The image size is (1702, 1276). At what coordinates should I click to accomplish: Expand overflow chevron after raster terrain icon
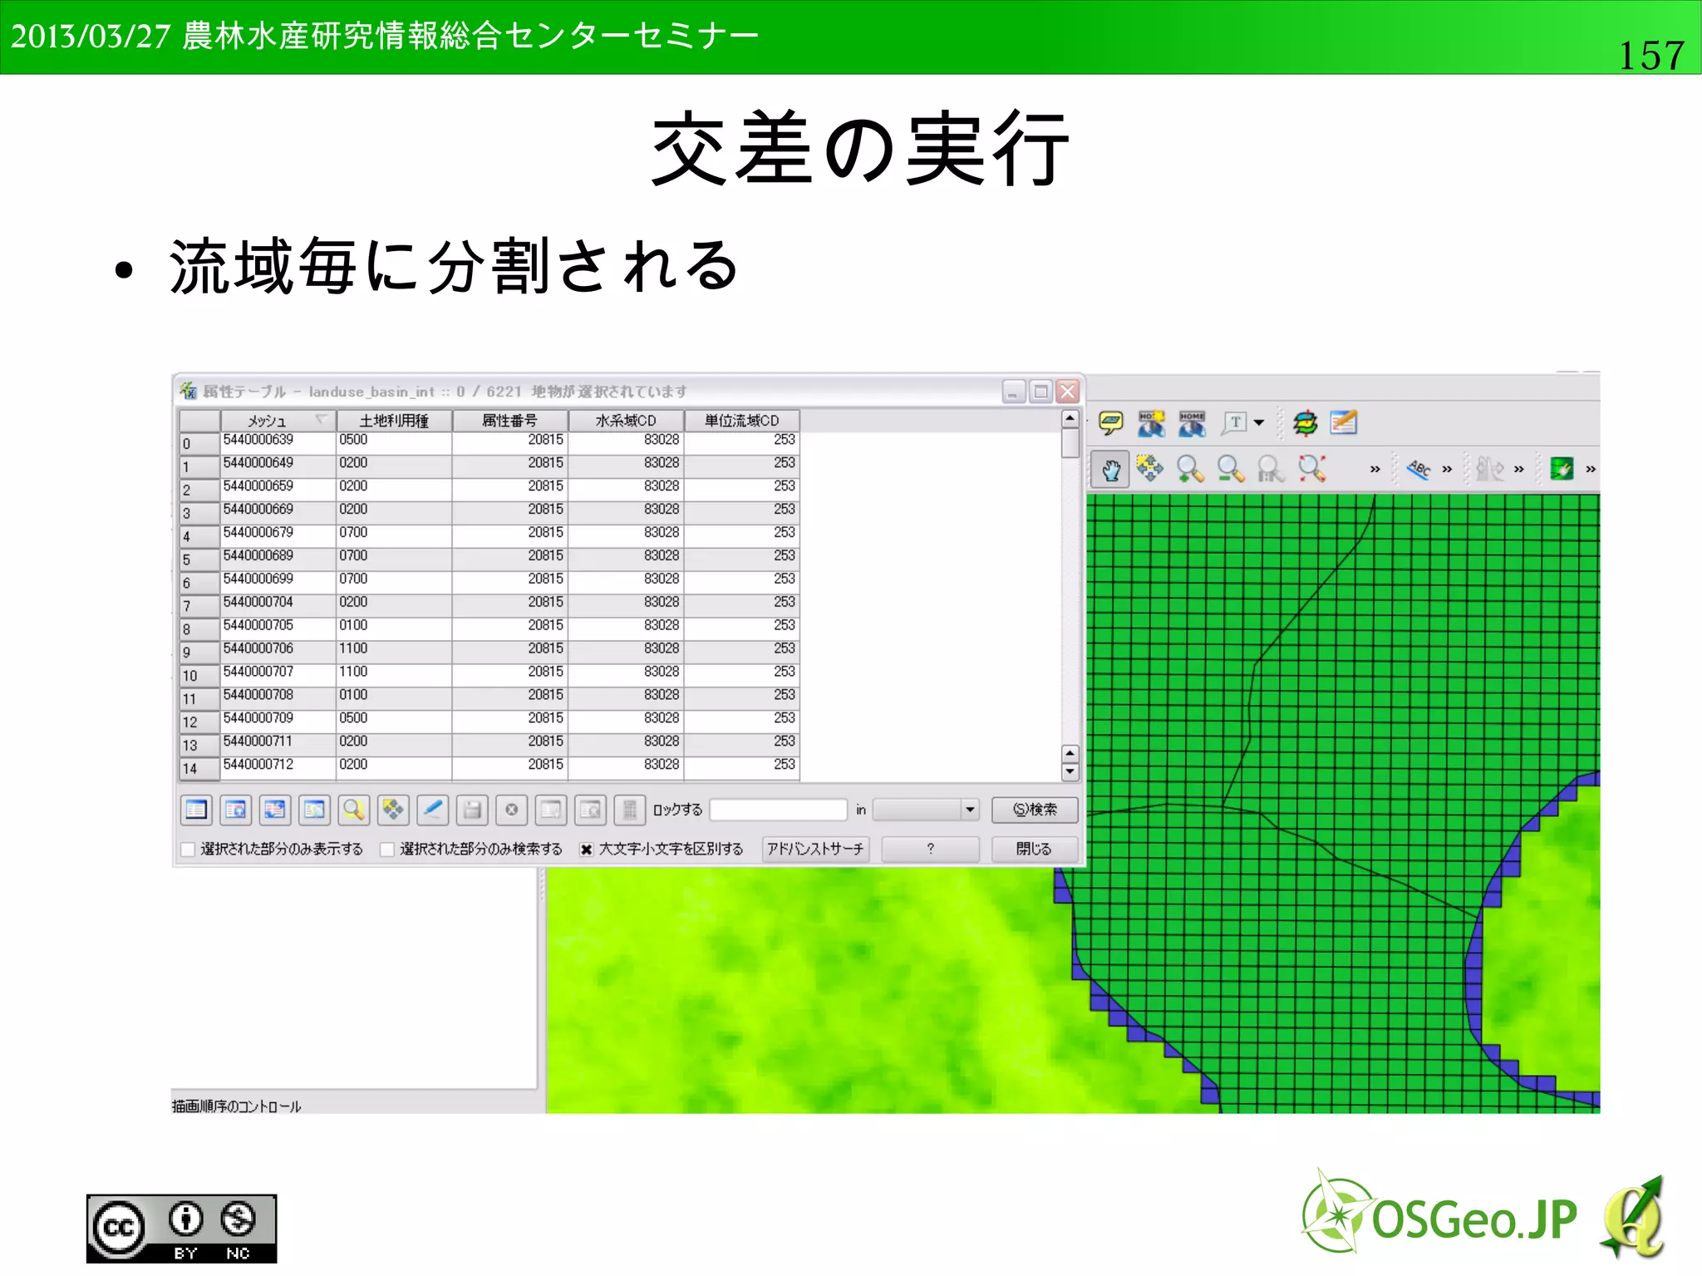pos(1519,470)
